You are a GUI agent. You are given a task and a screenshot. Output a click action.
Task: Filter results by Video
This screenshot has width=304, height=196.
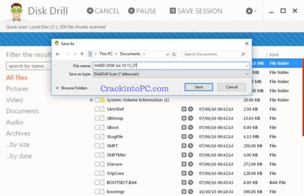[x=15, y=100]
